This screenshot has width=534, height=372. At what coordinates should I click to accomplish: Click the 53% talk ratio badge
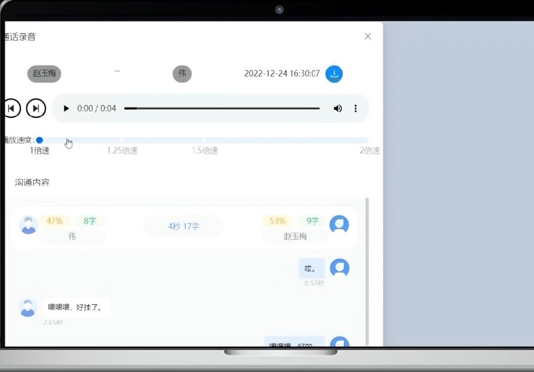click(277, 221)
